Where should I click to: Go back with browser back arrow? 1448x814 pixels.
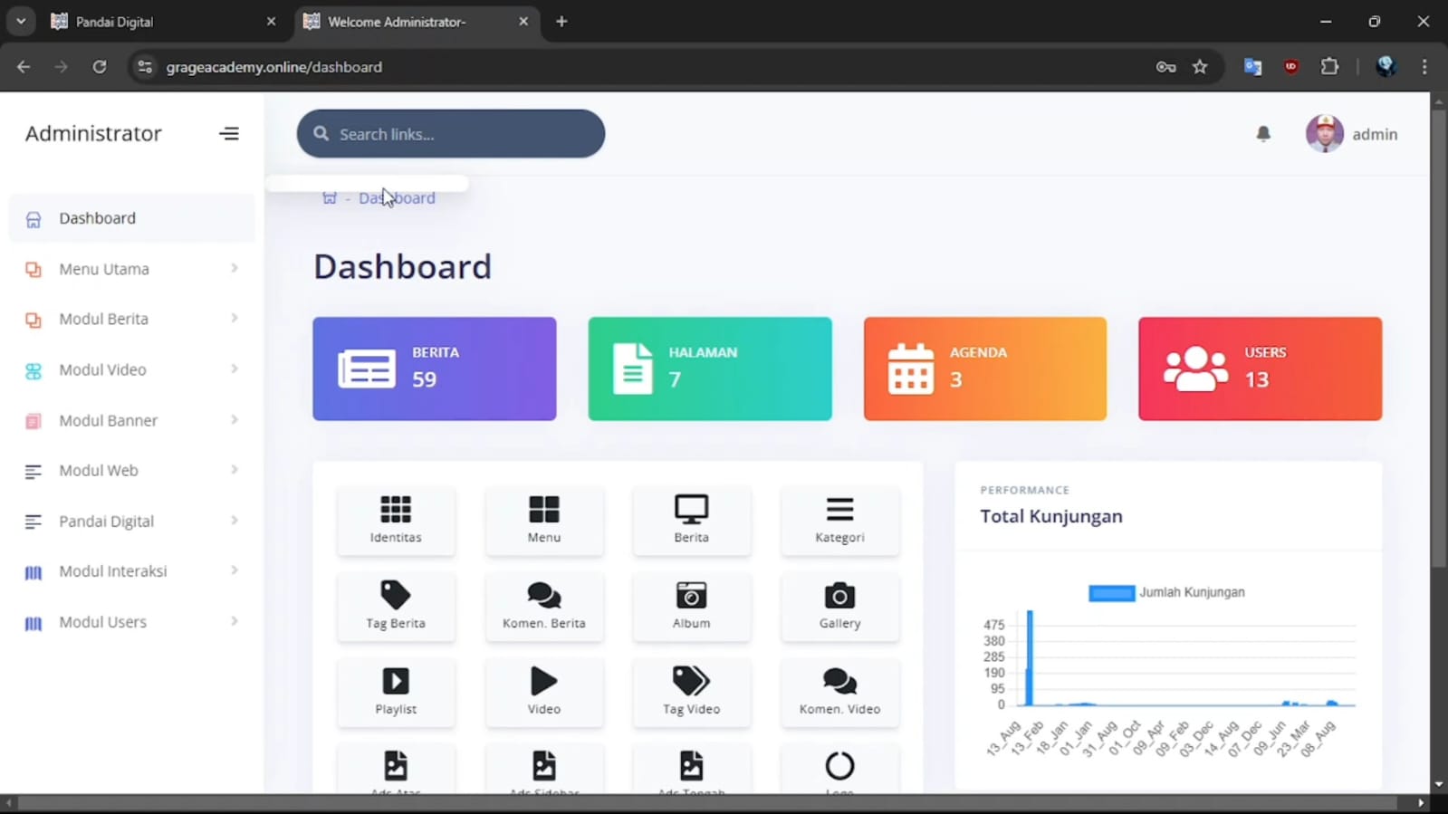[24, 67]
